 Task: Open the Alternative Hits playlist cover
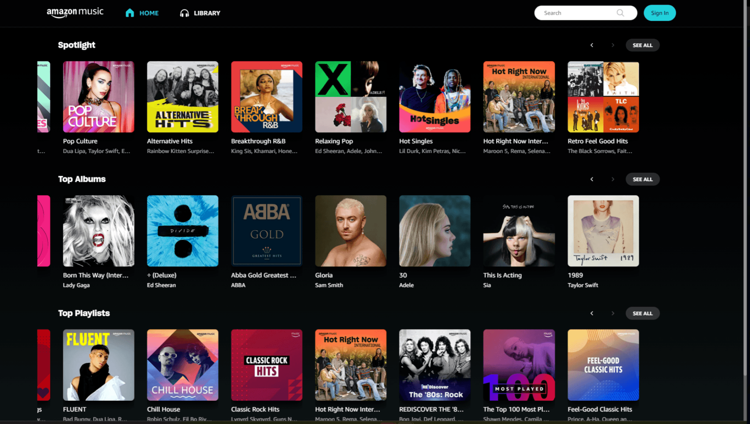(183, 97)
